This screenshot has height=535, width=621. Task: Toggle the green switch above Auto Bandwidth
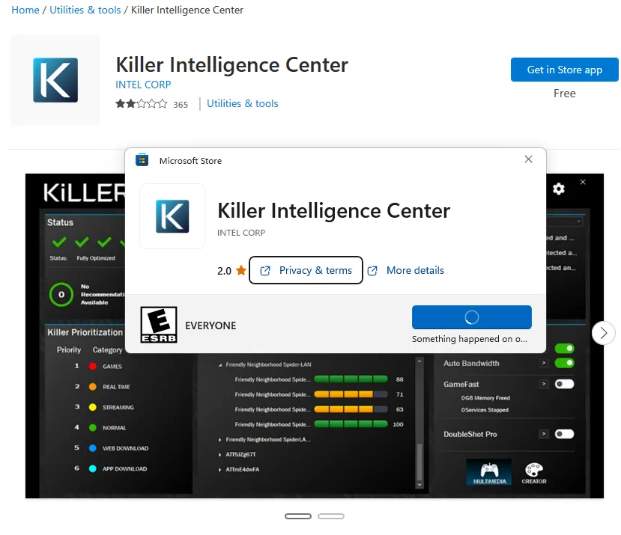coord(564,348)
